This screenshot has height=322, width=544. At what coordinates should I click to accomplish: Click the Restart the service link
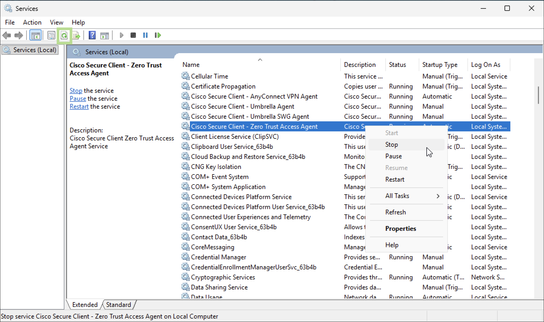tap(79, 107)
